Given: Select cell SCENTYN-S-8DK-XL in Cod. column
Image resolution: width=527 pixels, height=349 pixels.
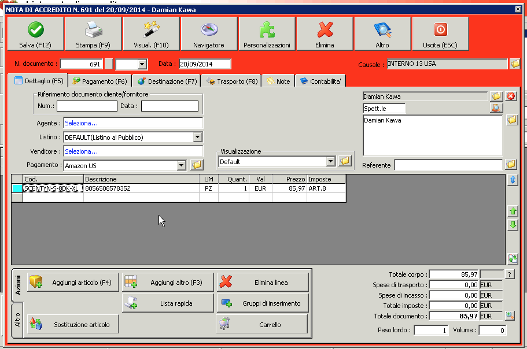Looking at the screenshot, I should (x=53, y=188).
